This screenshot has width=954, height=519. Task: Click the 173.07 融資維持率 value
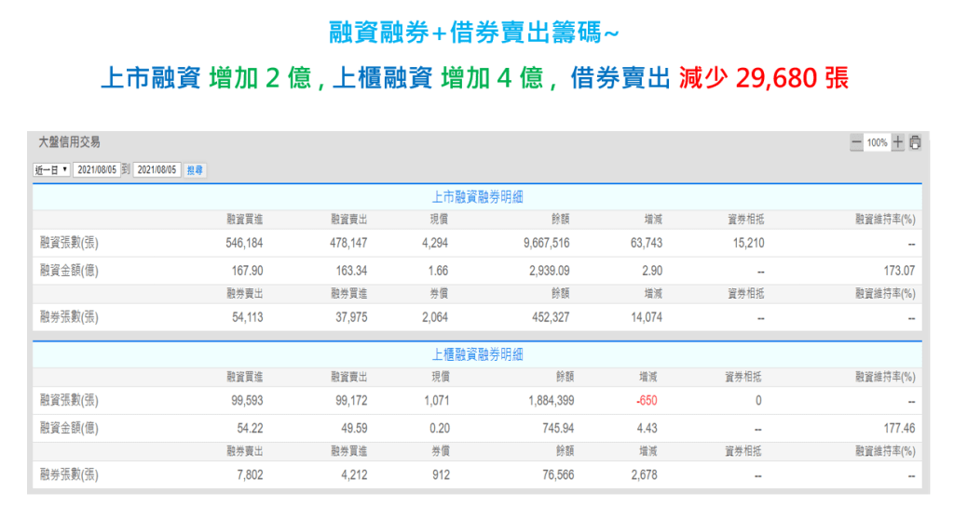(898, 271)
